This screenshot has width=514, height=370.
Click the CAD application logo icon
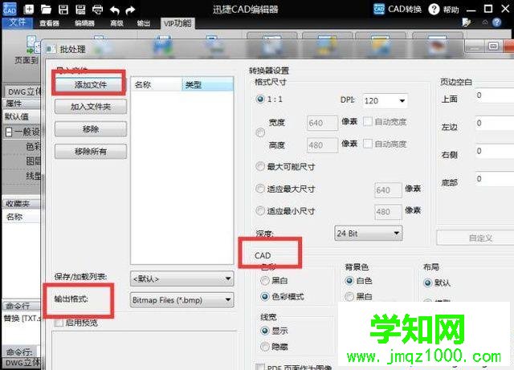[x=10, y=9]
